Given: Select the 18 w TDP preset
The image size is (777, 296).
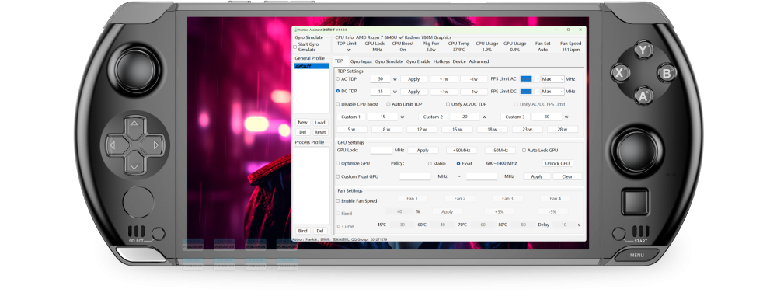Looking at the screenshot, I should 493,130.
